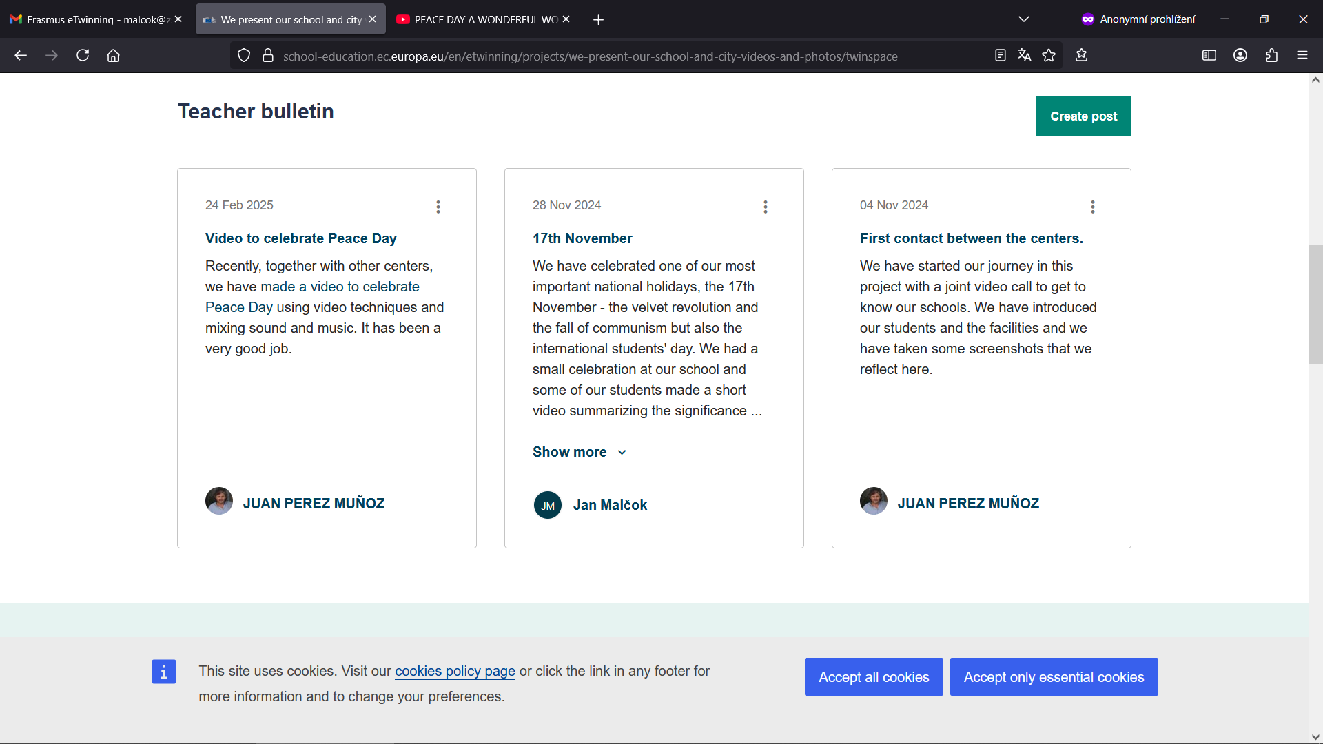Click the URL address field
Screen dimensions: 1323x744
tap(590, 56)
